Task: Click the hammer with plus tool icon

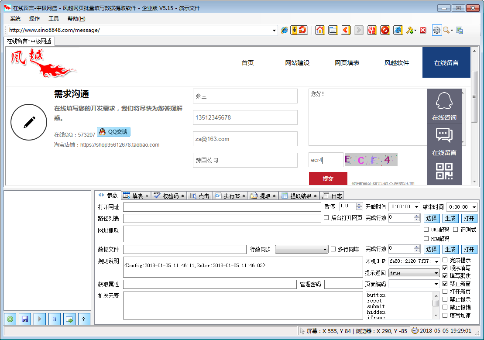Action: [x=410, y=30]
